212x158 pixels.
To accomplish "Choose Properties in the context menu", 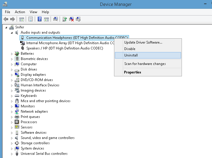I will (x=148, y=72).
